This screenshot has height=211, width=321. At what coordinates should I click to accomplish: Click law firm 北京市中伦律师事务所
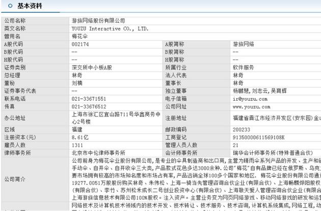point(98,153)
